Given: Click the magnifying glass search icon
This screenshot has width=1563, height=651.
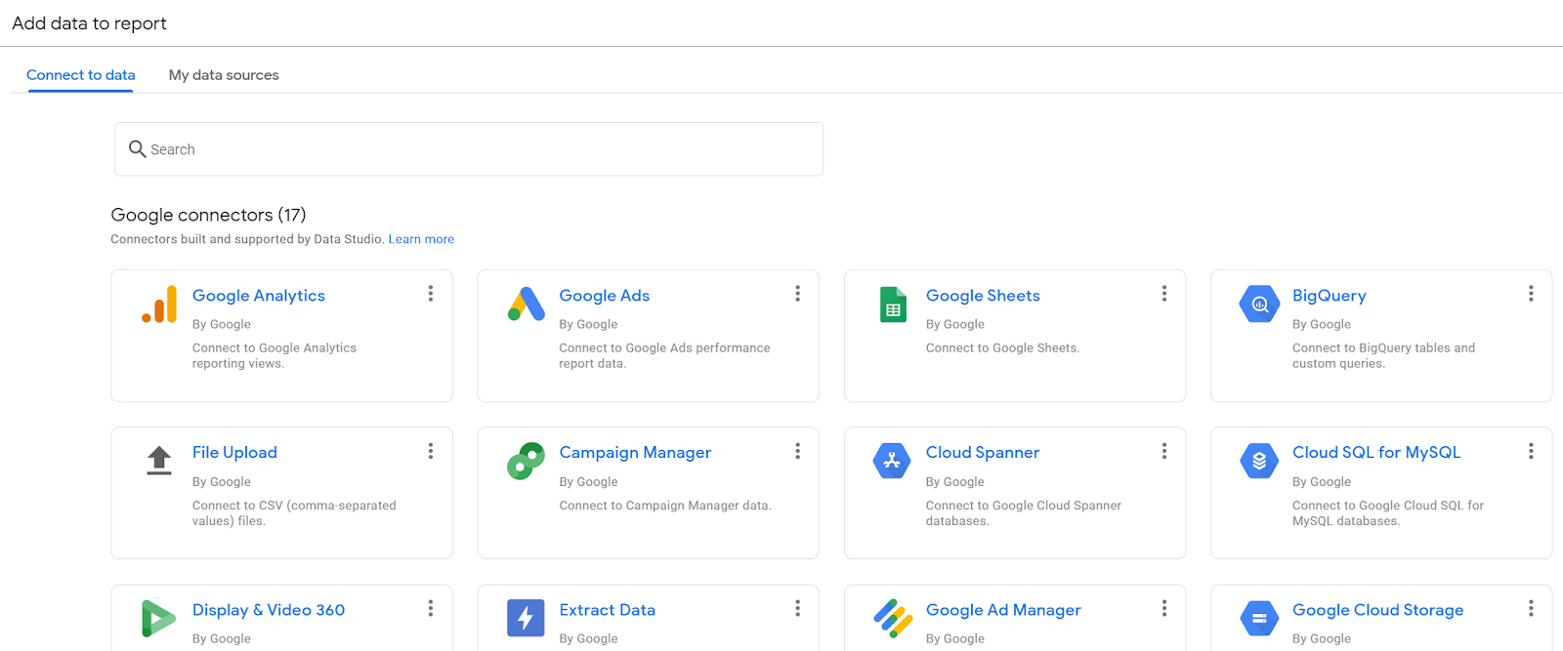Looking at the screenshot, I should point(138,148).
